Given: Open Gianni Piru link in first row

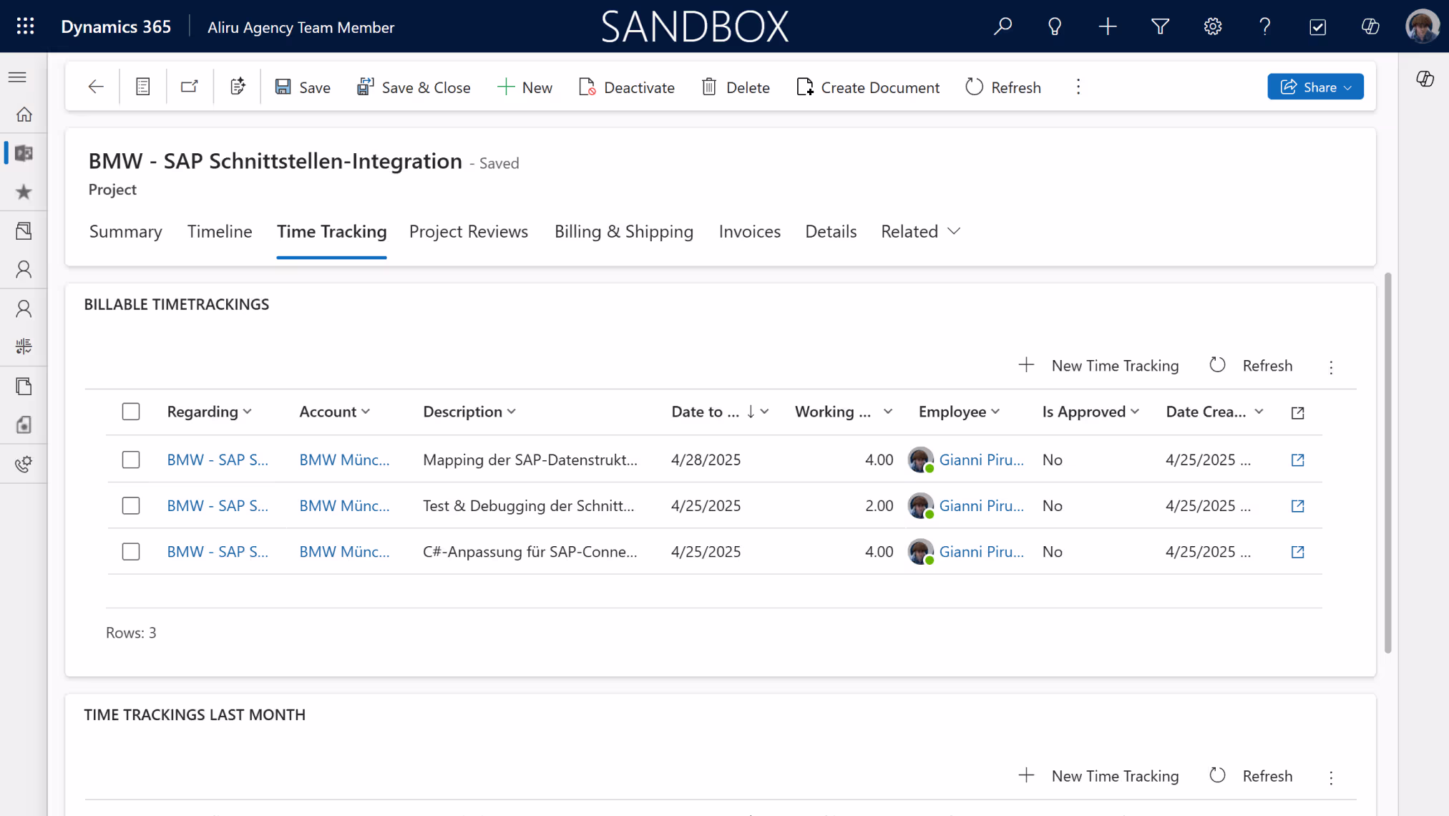Looking at the screenshot, I should tap(982, 460).
